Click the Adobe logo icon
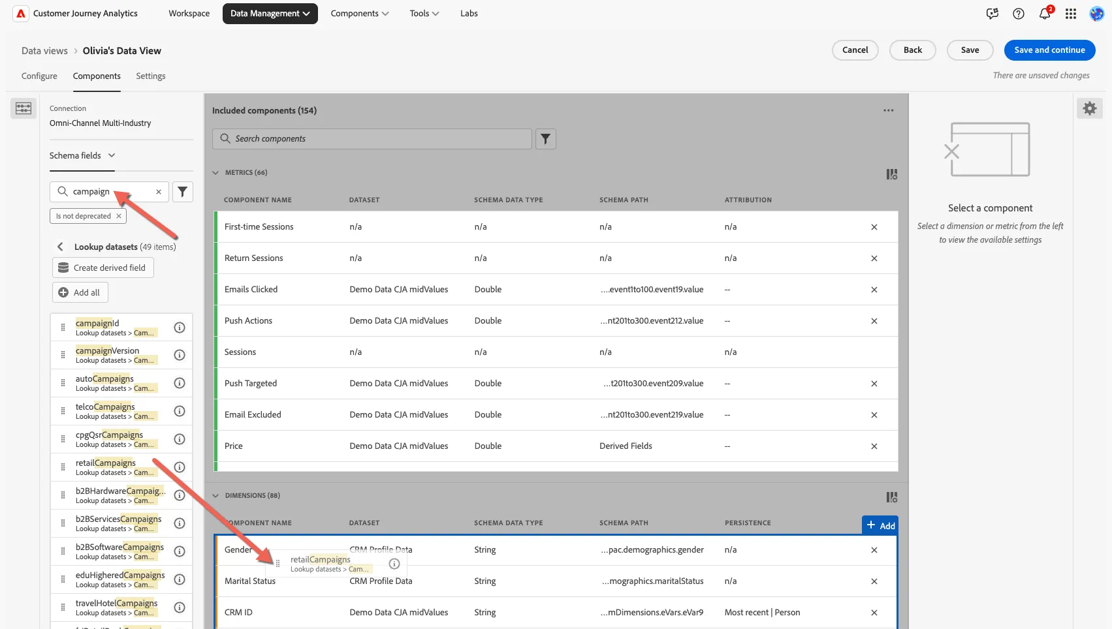The image size is (1112, 629). 21,13
